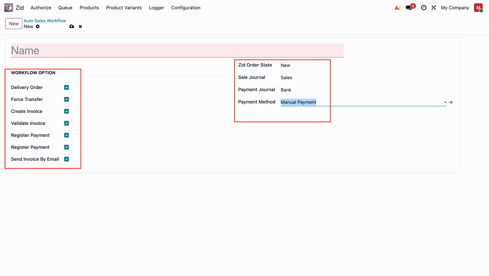Uncheck the Send Invoice By Email checkbox
Screen dimensions: 489x276
(66, 159)
